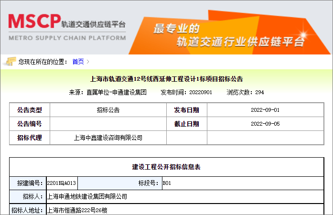The width and height of the screenshot is (333, 215).
Task: Select the 招标公告 type cell
Action: point(108,110)
